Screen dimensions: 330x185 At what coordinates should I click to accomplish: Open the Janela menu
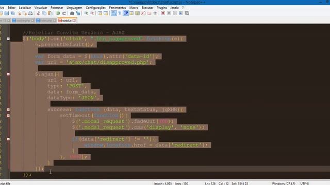coord(174,8)
